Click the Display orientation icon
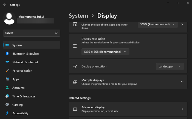The image size is (192, 119). click(x=75, y=66)
